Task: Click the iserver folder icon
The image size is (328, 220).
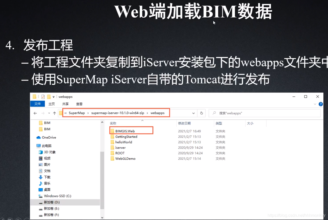Action: [112, 148]
